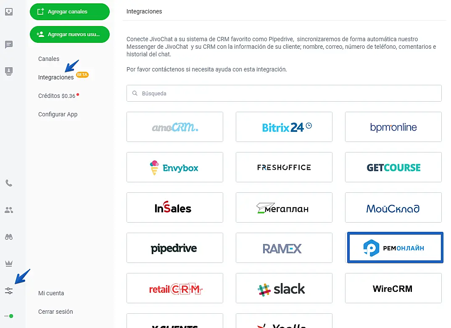Select the pipedrive integration card

point(174,247)
